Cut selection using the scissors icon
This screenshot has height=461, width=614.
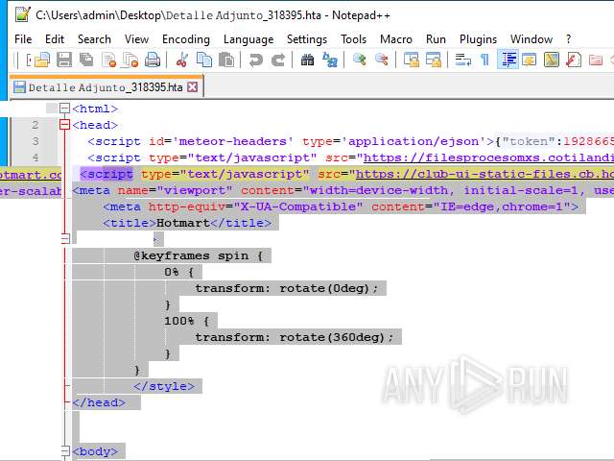click(181, 60)
